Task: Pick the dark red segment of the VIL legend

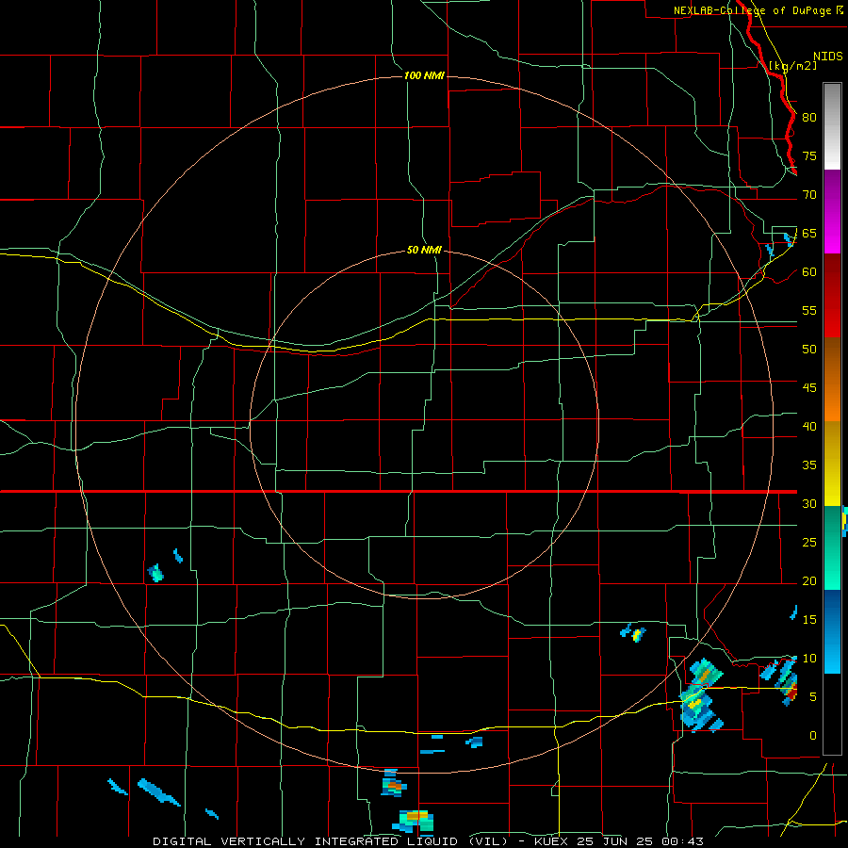Action: click(x=832, y=295)
